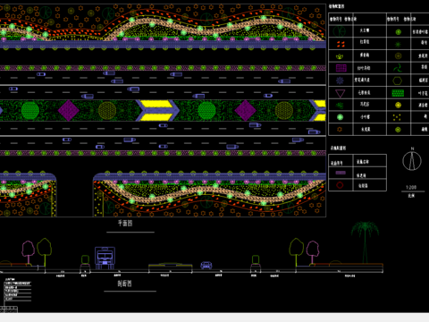Click the pink tree at section left
Screen dimensions: 429x322
point(29,253)
